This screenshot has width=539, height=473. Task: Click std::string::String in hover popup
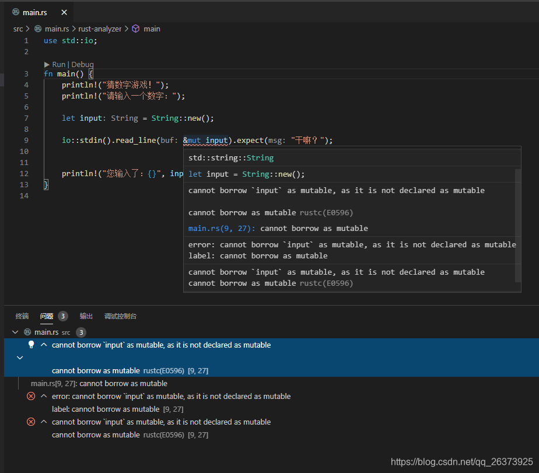[x=231, y=158]
